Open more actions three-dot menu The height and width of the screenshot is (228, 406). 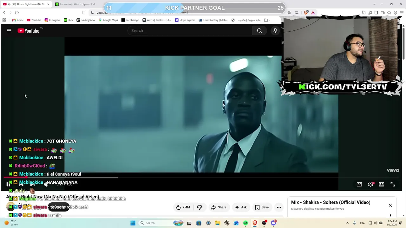tap(279, 207)
